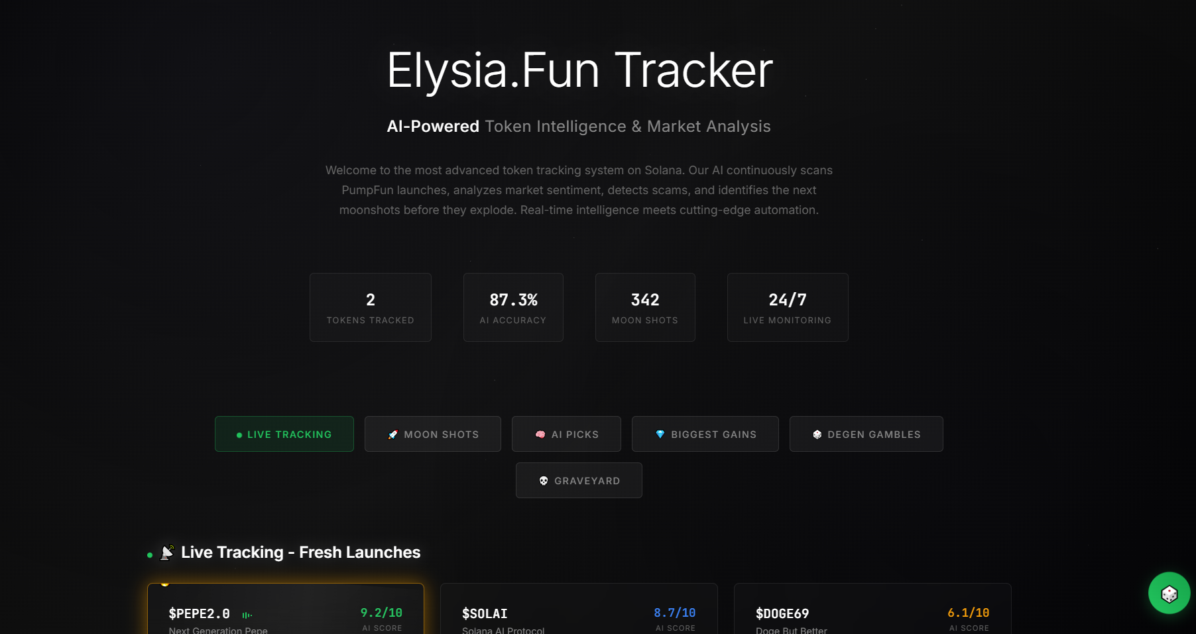Click the 87.3% AI Accuracy stat card
Image resolution: width=1196 pixels, height=634 pixels.
[512, 307]
